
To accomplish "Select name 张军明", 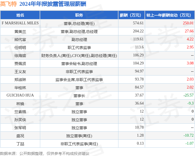I will pos(20,128).
